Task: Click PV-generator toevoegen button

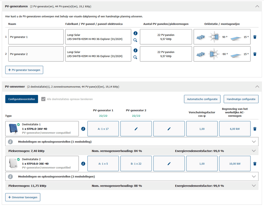Action: (24, 70)
